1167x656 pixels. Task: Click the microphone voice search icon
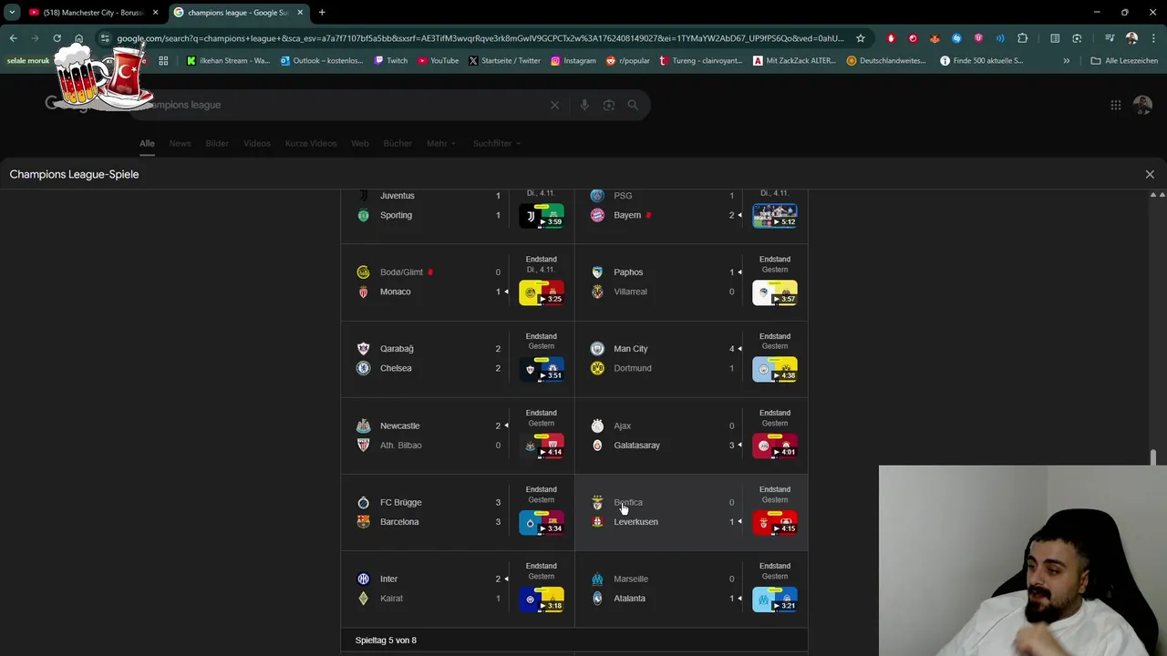point(584,105)
